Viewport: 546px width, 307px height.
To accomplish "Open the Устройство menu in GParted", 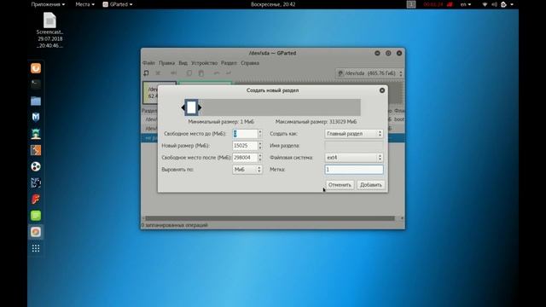I will point(205,63).
